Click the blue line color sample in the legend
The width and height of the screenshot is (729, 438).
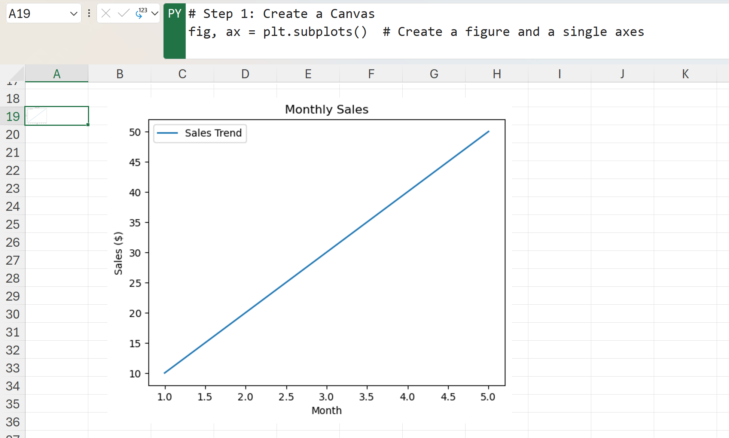click(x=167, y=133)
